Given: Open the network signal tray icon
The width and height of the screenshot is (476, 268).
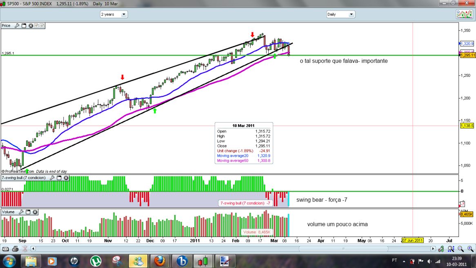Looking at the screenshot, I should click(438, 261).
